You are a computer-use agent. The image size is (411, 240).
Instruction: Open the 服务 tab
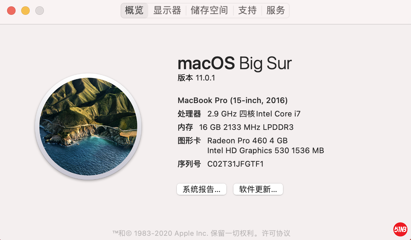276,11
